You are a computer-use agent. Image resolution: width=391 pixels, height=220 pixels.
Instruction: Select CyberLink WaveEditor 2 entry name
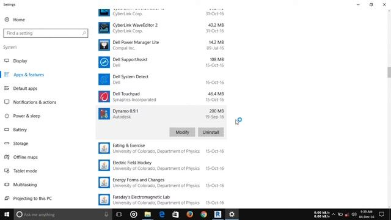[x=135, y=25]
